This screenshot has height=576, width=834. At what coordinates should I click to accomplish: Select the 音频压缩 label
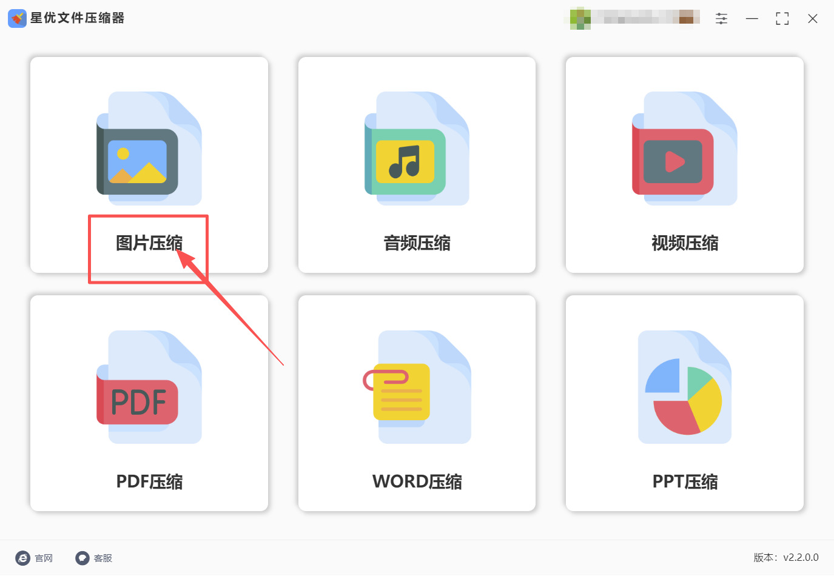coord(417,243)
